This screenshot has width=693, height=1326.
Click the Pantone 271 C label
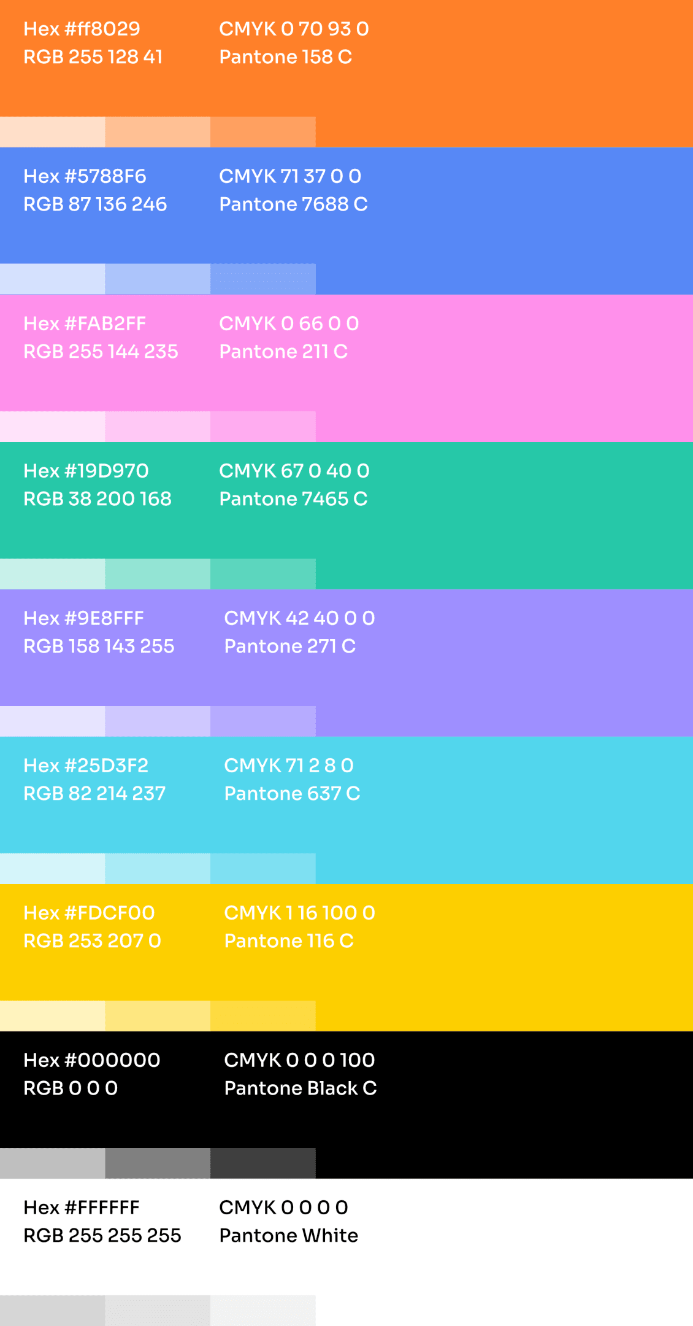click(x=290, y=646)
